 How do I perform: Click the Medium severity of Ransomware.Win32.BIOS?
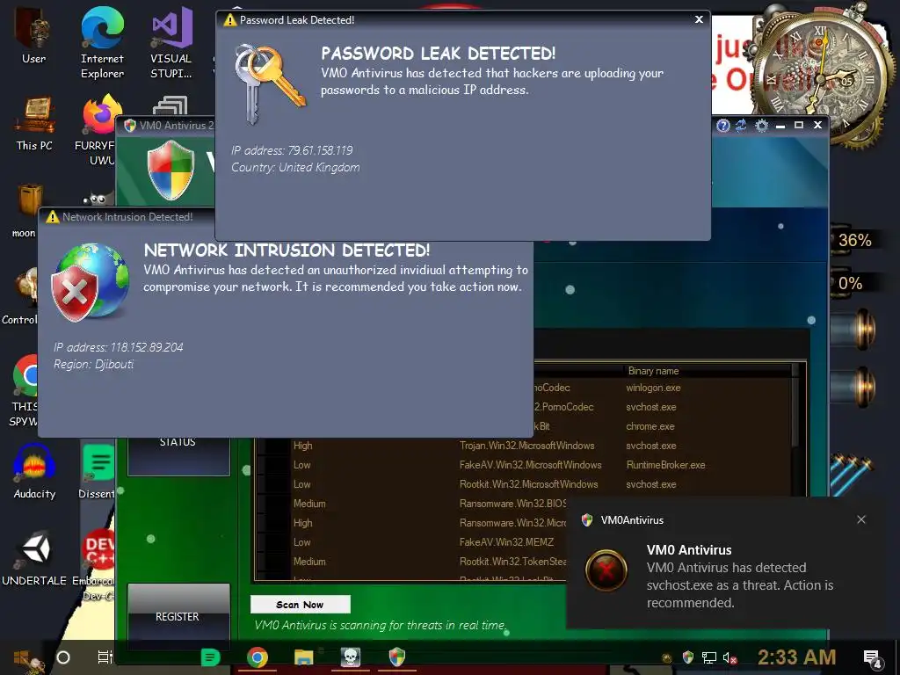[x=309, y=504]
